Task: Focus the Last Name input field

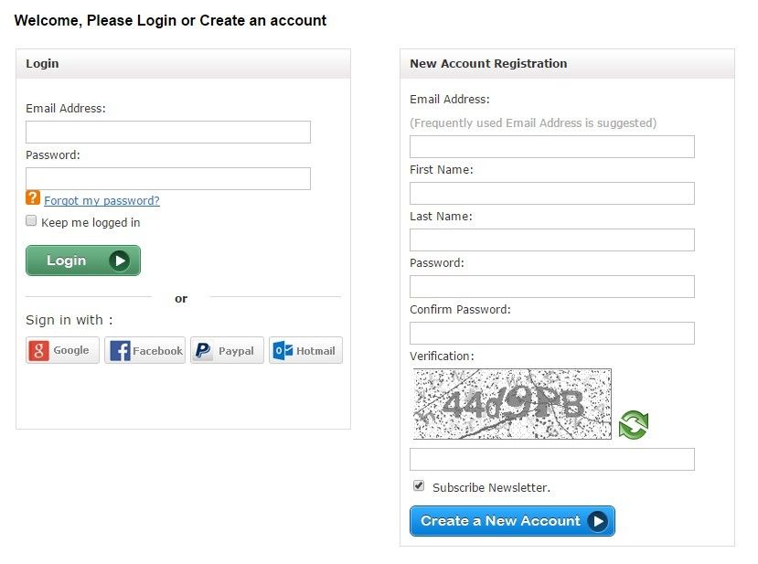Action: coord(551,240)
